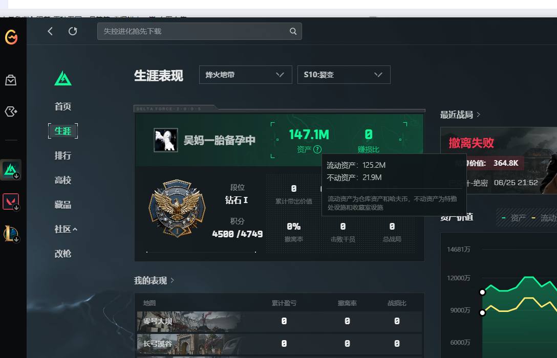Image resolution: width=557 pixels, height=358 pixels.
Task: Click the 12000万 chart axis label
Action: click(459, 278)
